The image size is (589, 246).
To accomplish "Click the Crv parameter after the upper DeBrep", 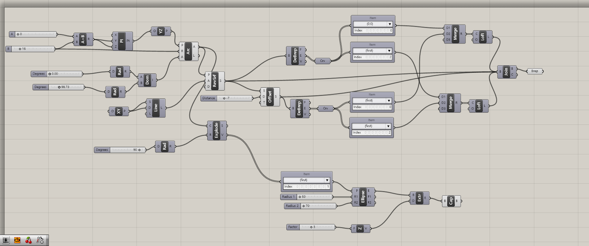I will 322,61.
